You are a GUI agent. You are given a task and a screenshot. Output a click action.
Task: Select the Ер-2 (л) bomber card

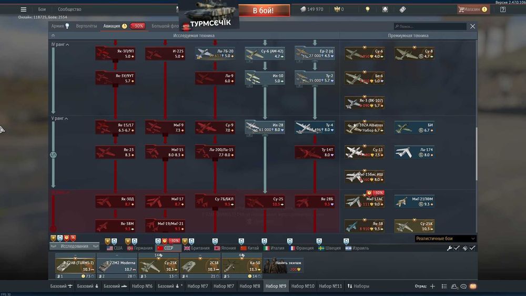pyautogui.click(x=315, y=54)
